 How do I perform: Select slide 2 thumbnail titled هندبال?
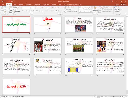[x=48, y=24]
